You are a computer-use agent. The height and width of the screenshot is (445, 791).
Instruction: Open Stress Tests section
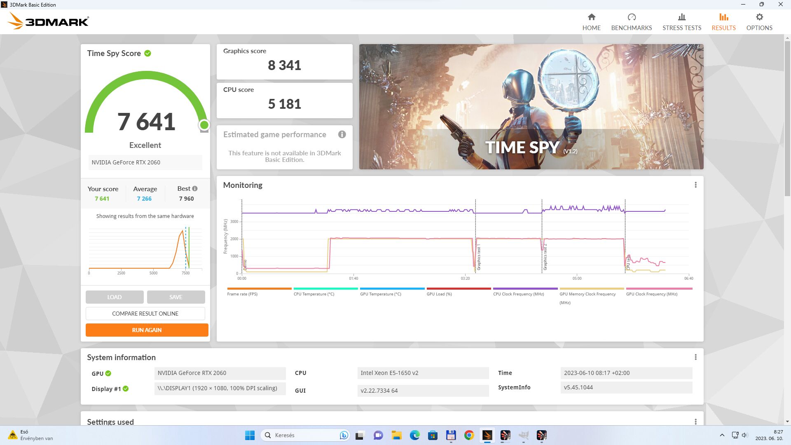click(x=681, y=22)
